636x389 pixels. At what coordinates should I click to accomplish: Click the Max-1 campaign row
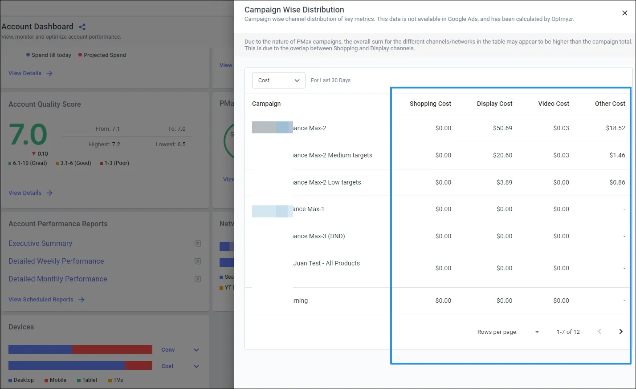pyautogui.click(x=438, y=209)
